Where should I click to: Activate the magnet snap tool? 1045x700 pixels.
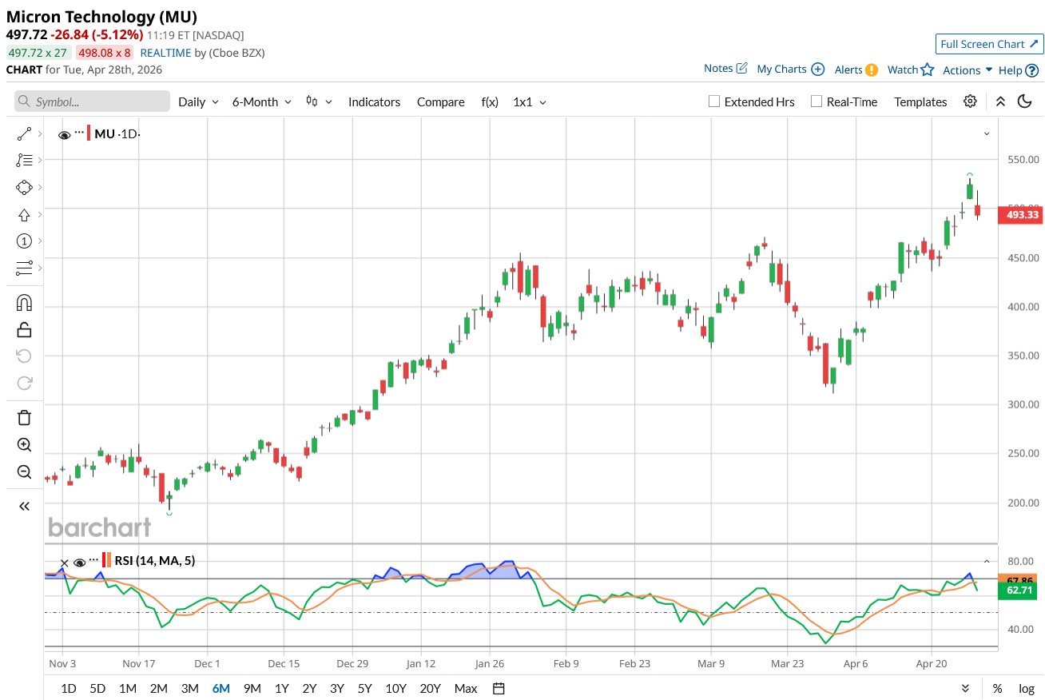pyautogui.click(x=24, y=303)
